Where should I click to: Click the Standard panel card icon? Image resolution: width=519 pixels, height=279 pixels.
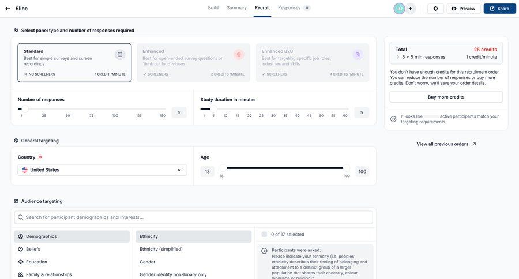pos(120,55)
